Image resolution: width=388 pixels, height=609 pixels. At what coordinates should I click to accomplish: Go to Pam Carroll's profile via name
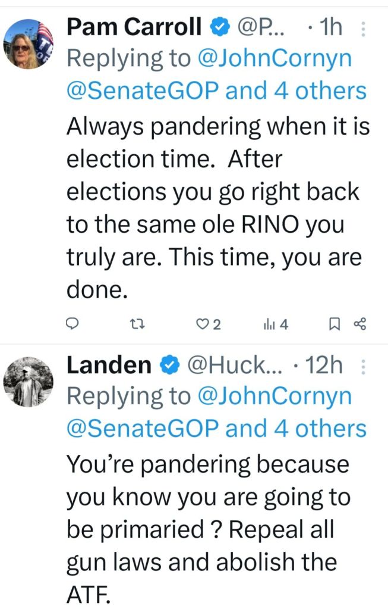pyautogui.click(x=135, y=27)
